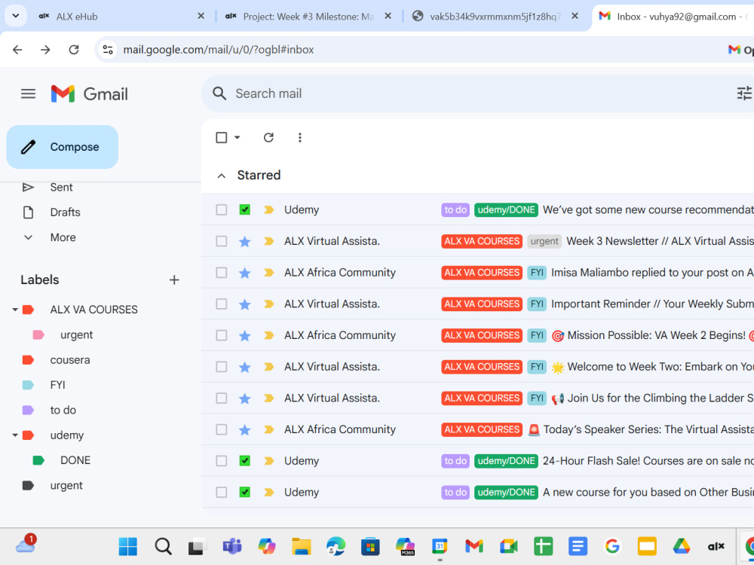Open Google Drive from the taskbar
Image resolution: width=754 pixels, height=565 pixels.
point(682,546)
